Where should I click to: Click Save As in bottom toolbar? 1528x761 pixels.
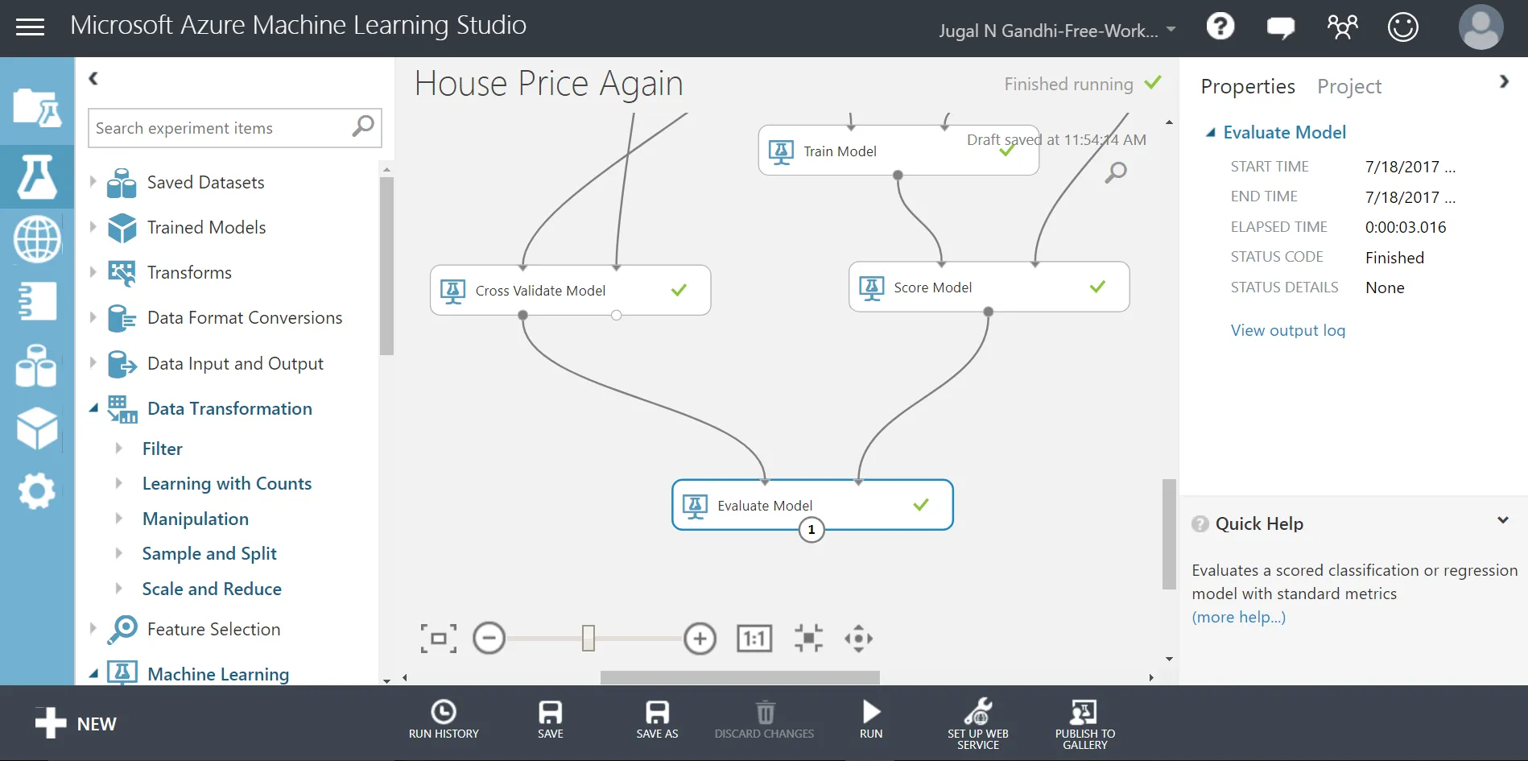click(657, 719)
